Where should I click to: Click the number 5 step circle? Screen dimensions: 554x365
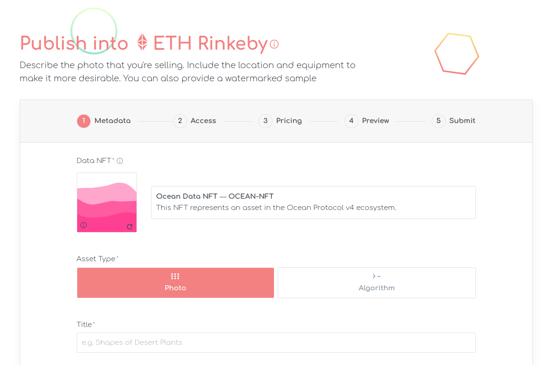[439, 121]
